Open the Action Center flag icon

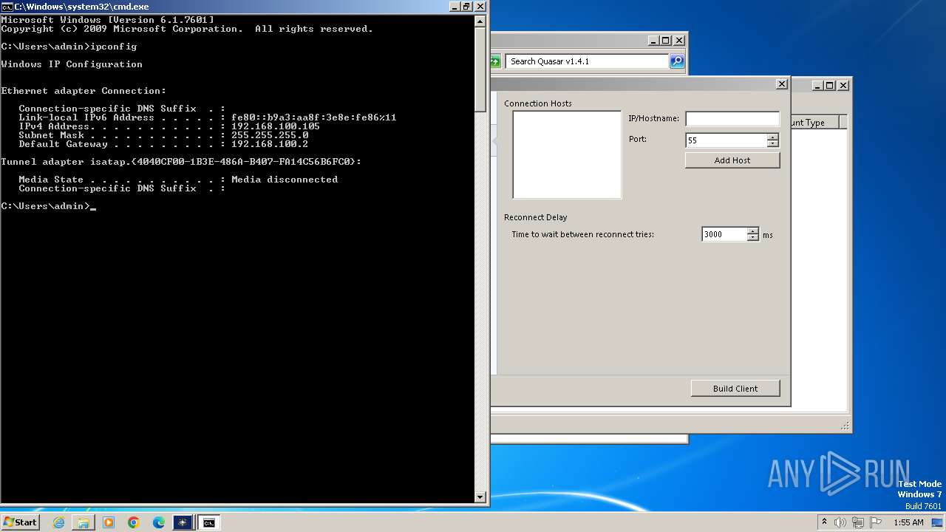point(876,522)
